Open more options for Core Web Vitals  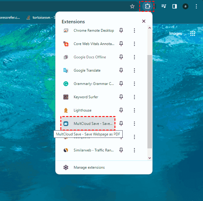click(x=134, y=44)
